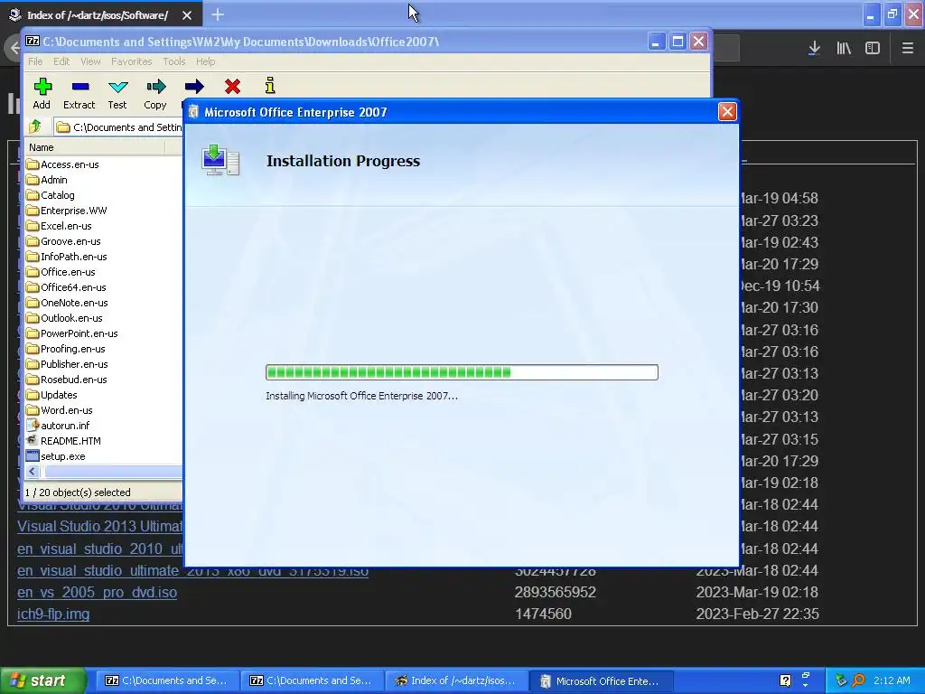This screenshot has width=925, height=694.
Task: Click the orange magnifier tray icon
Action: coord(858,680)
